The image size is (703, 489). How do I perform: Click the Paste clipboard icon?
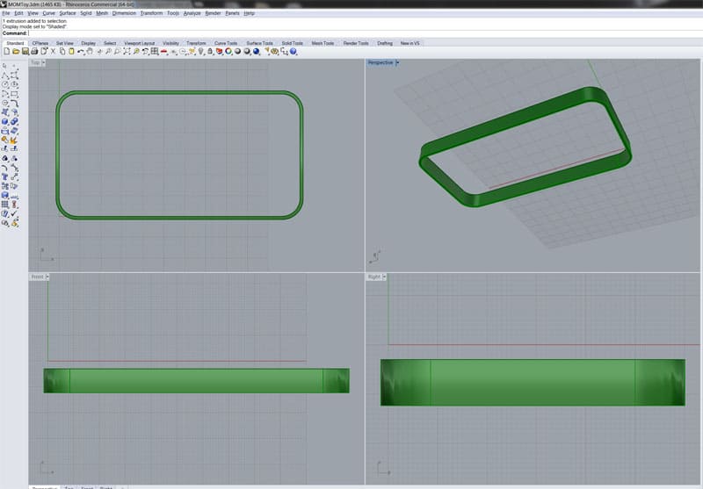click(71, 52)
